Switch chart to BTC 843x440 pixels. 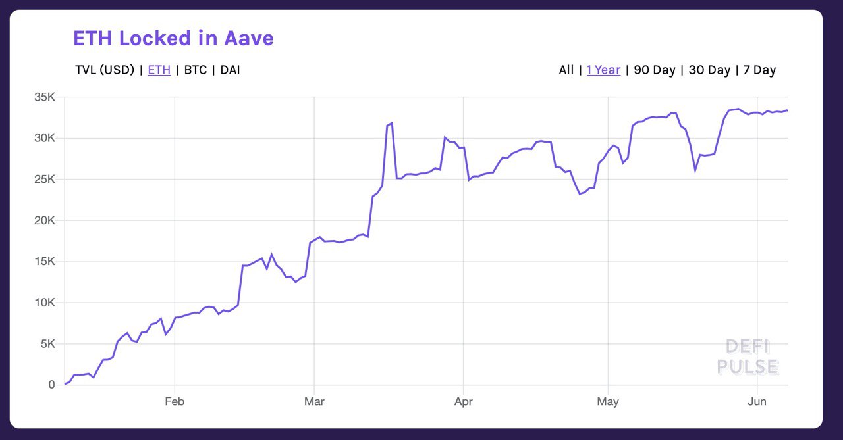196,70
